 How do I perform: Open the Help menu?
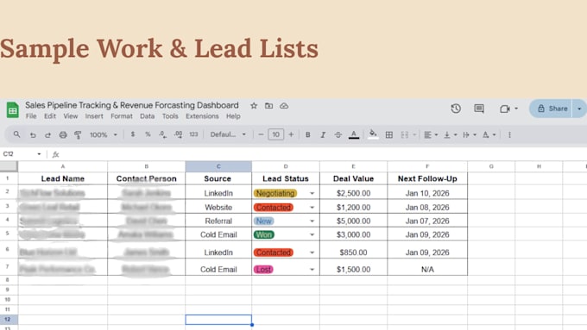pos(233,116)
